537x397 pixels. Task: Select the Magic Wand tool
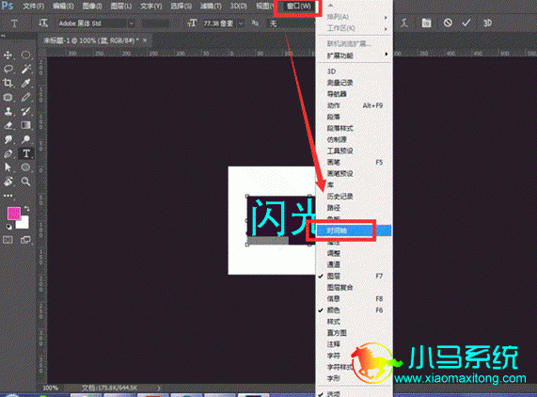[x=25, y=69]
